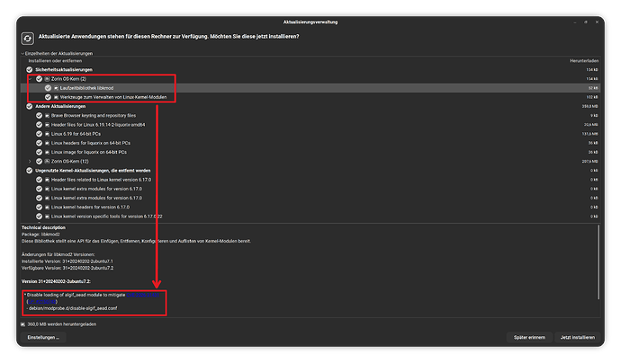621x363 pixels.
Task: Uncheck Ungenutzte Kernel-Aktualisierungen group checkbox
Action: (30, 171)
